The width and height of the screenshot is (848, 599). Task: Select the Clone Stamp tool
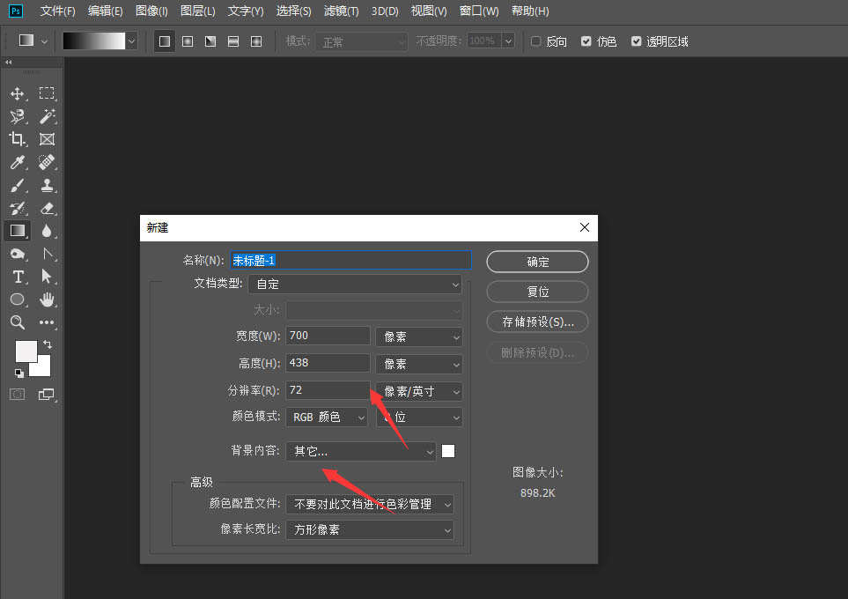click(48, 185)
